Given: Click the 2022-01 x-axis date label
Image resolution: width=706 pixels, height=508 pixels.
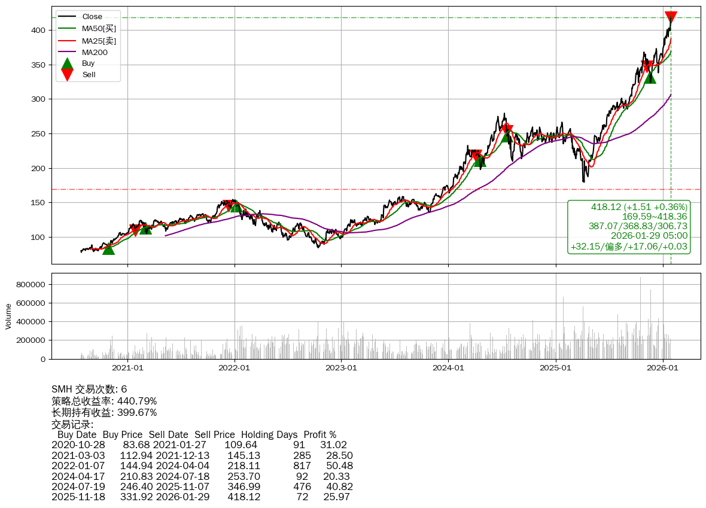Looking at the screenshot, I should (x=235, y=368).
